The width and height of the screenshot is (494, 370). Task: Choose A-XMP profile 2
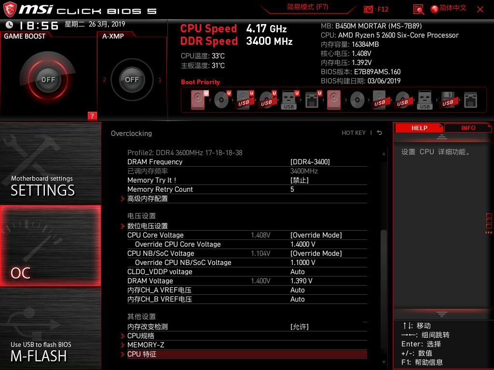tap(105, 80)
